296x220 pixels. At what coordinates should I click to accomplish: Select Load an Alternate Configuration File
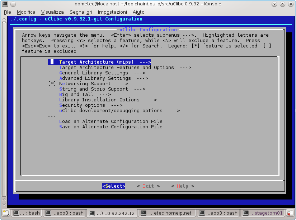pyautogui.click(x=111, y=122)
